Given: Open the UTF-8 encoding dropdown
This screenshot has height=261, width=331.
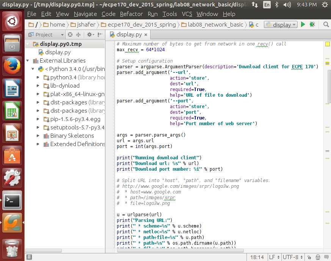Looking at the screenshot, I should [x=292, y=257].
